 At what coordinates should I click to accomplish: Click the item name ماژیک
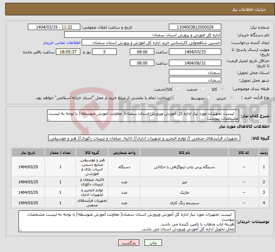point(184,192)
